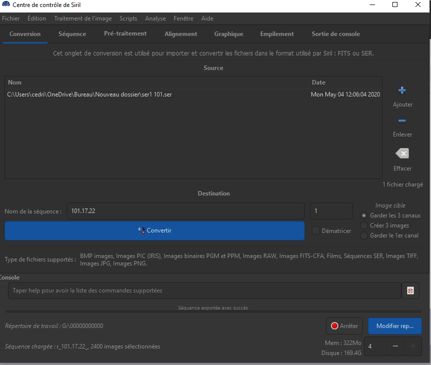Click the console help lifebuoy icon

tap(410, 290)
